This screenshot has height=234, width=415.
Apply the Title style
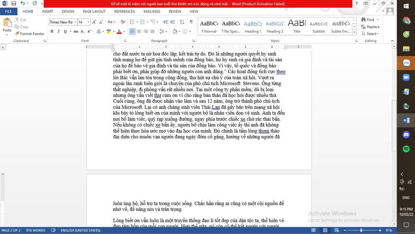click(297, 26)
